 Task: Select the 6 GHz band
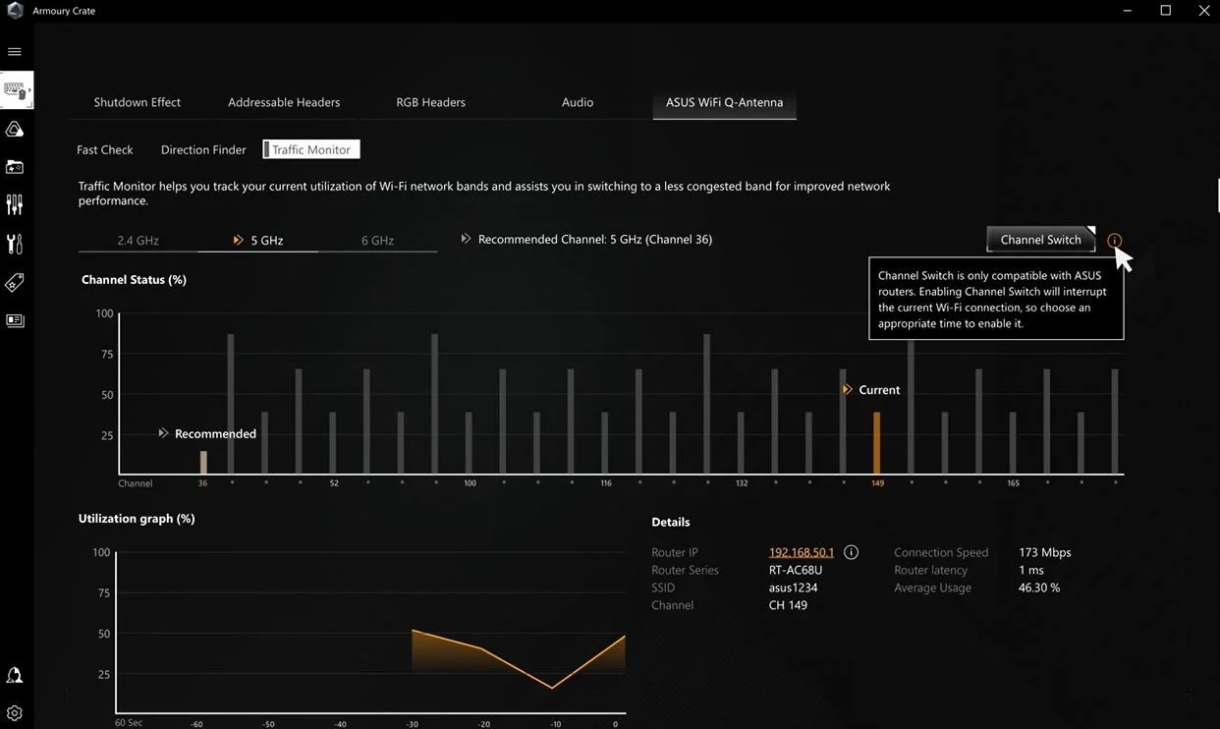(x=377, y=241)
